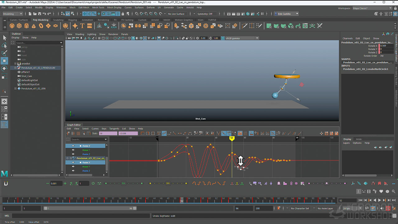Open Tangents menu in Graph Editor
This screenshot has height=224, width=398.
pos(114,128)
